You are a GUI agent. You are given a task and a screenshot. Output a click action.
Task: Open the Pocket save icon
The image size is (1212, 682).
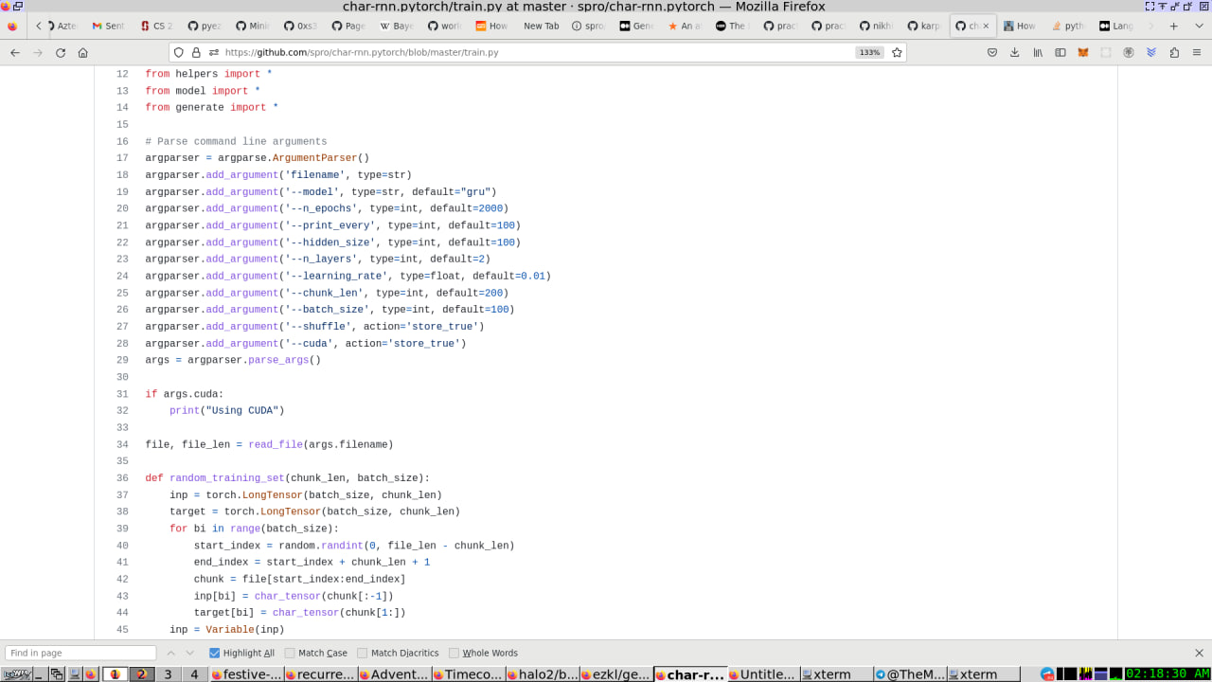pos(992,53)
